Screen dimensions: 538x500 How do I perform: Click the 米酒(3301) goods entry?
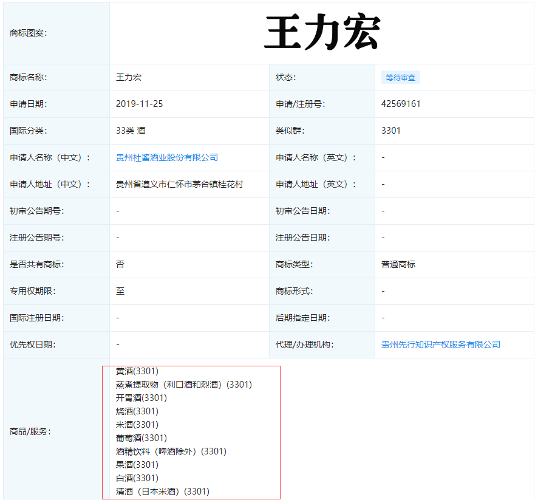137,425
